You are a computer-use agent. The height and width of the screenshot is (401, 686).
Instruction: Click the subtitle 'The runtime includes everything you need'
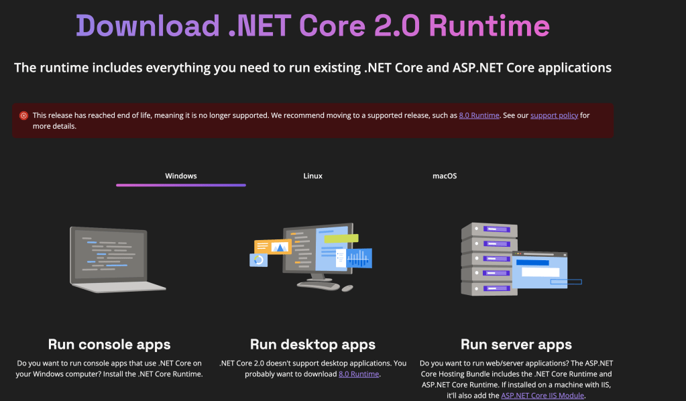(312, 68)
